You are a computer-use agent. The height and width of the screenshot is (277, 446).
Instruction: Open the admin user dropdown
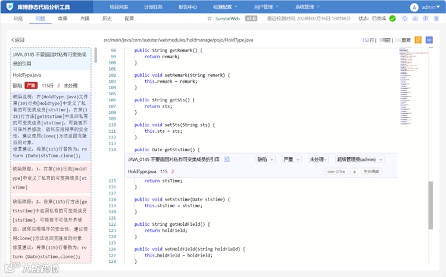point(431,7)
